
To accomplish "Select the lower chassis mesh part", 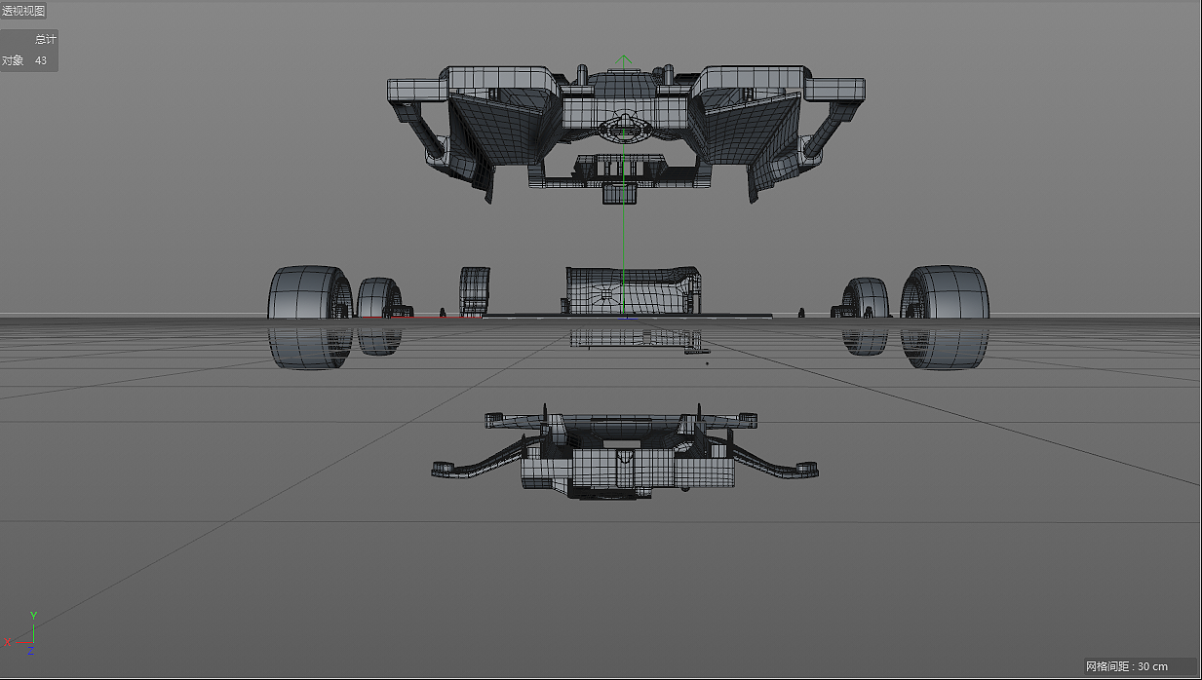I will coord(625,451).
